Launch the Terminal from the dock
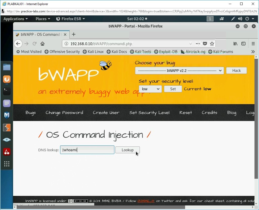259x210 pixels. [7, 91]
